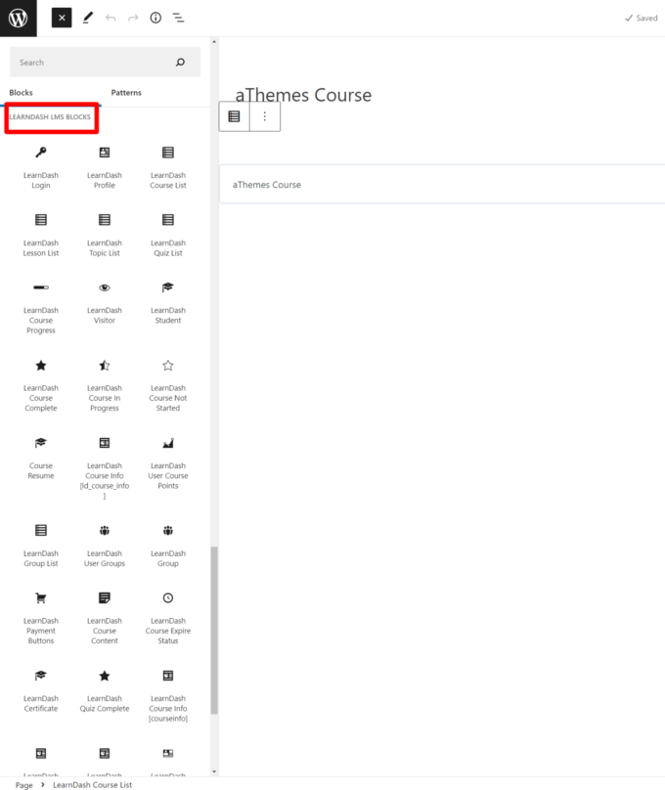Insert the LearnDash Student block
This screenshot has height=790, width=665.
pos(168,303)
